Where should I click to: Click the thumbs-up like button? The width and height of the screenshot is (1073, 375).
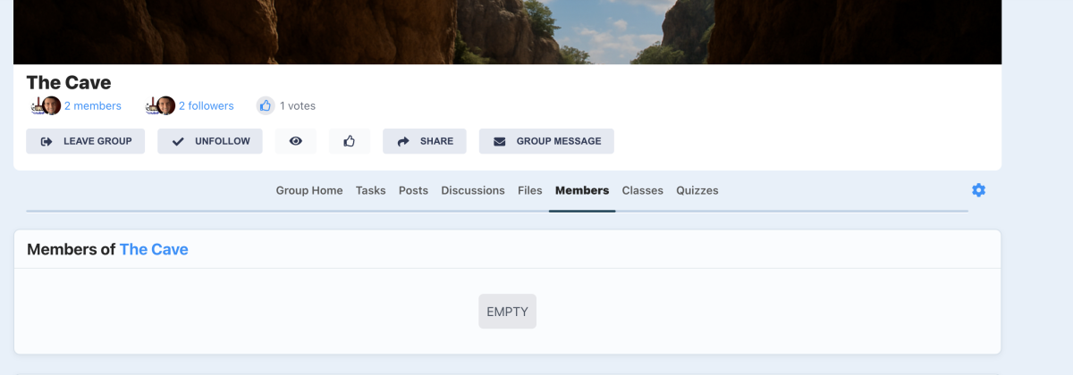349,141
